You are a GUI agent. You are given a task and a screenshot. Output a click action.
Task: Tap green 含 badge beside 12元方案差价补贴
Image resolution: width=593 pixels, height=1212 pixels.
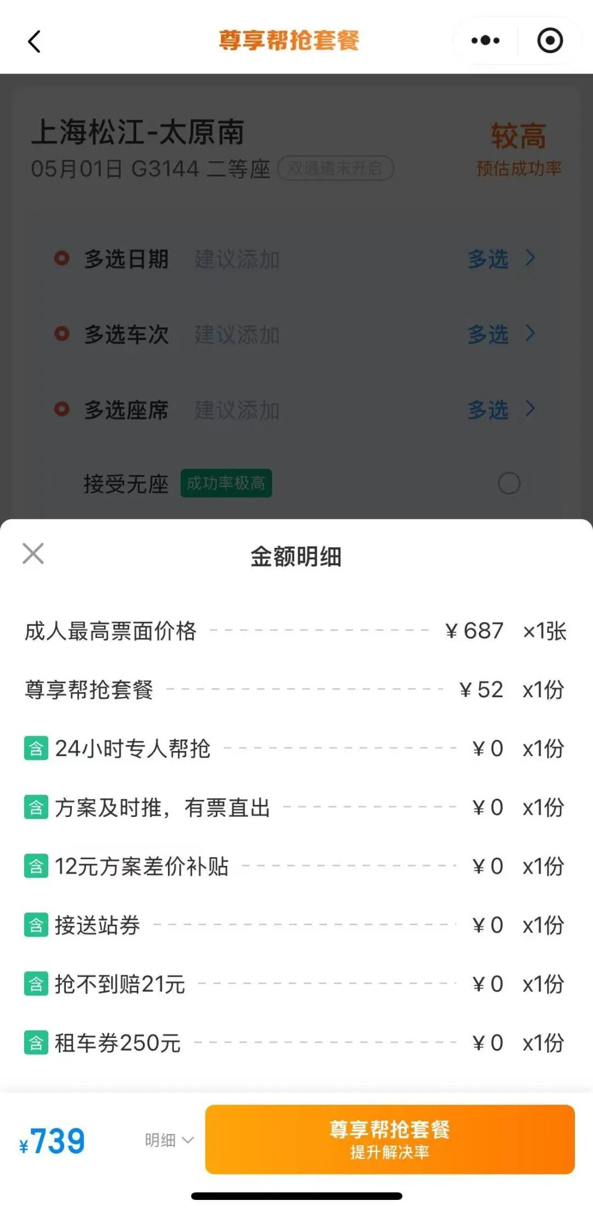pos(36,866)
